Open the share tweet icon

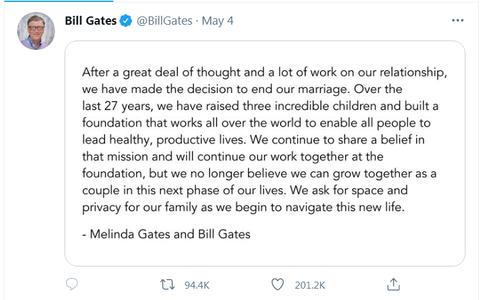(393, 285)
